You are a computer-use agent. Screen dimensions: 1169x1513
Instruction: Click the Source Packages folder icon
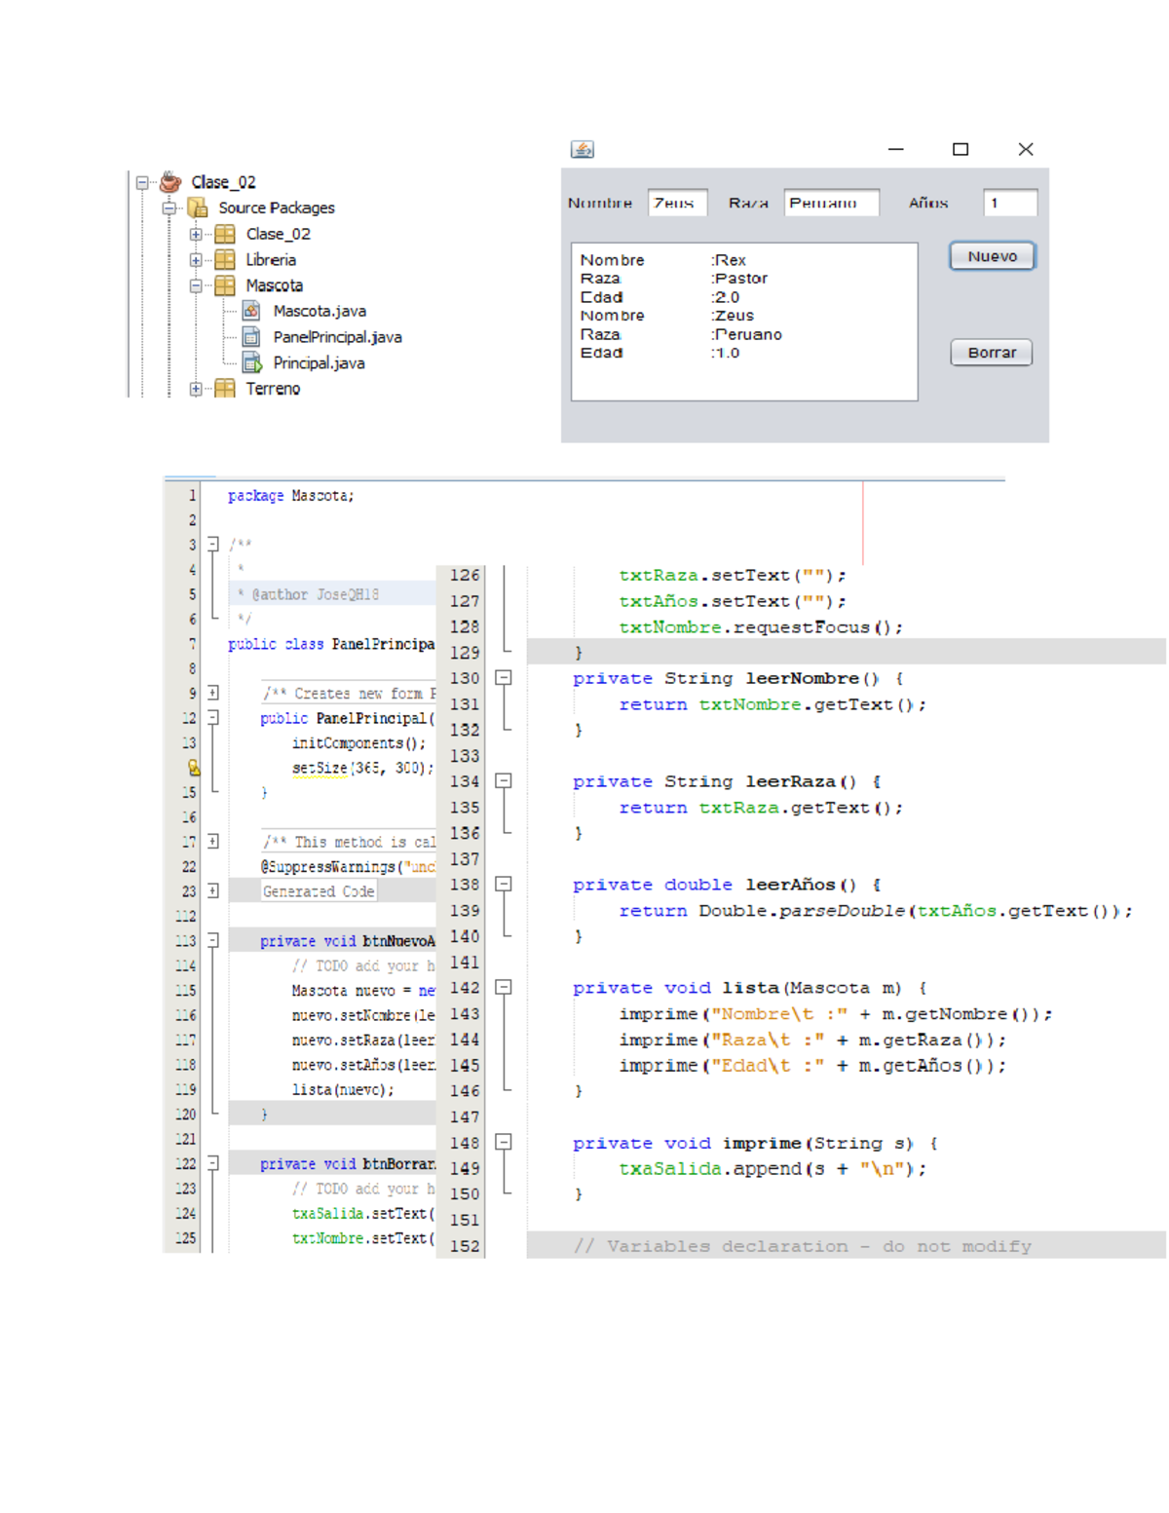click(x=198, y=208)
